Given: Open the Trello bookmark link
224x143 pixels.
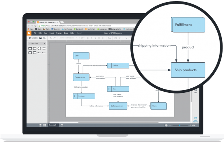Looking at the screenshot, I should (x=46, y=29).
